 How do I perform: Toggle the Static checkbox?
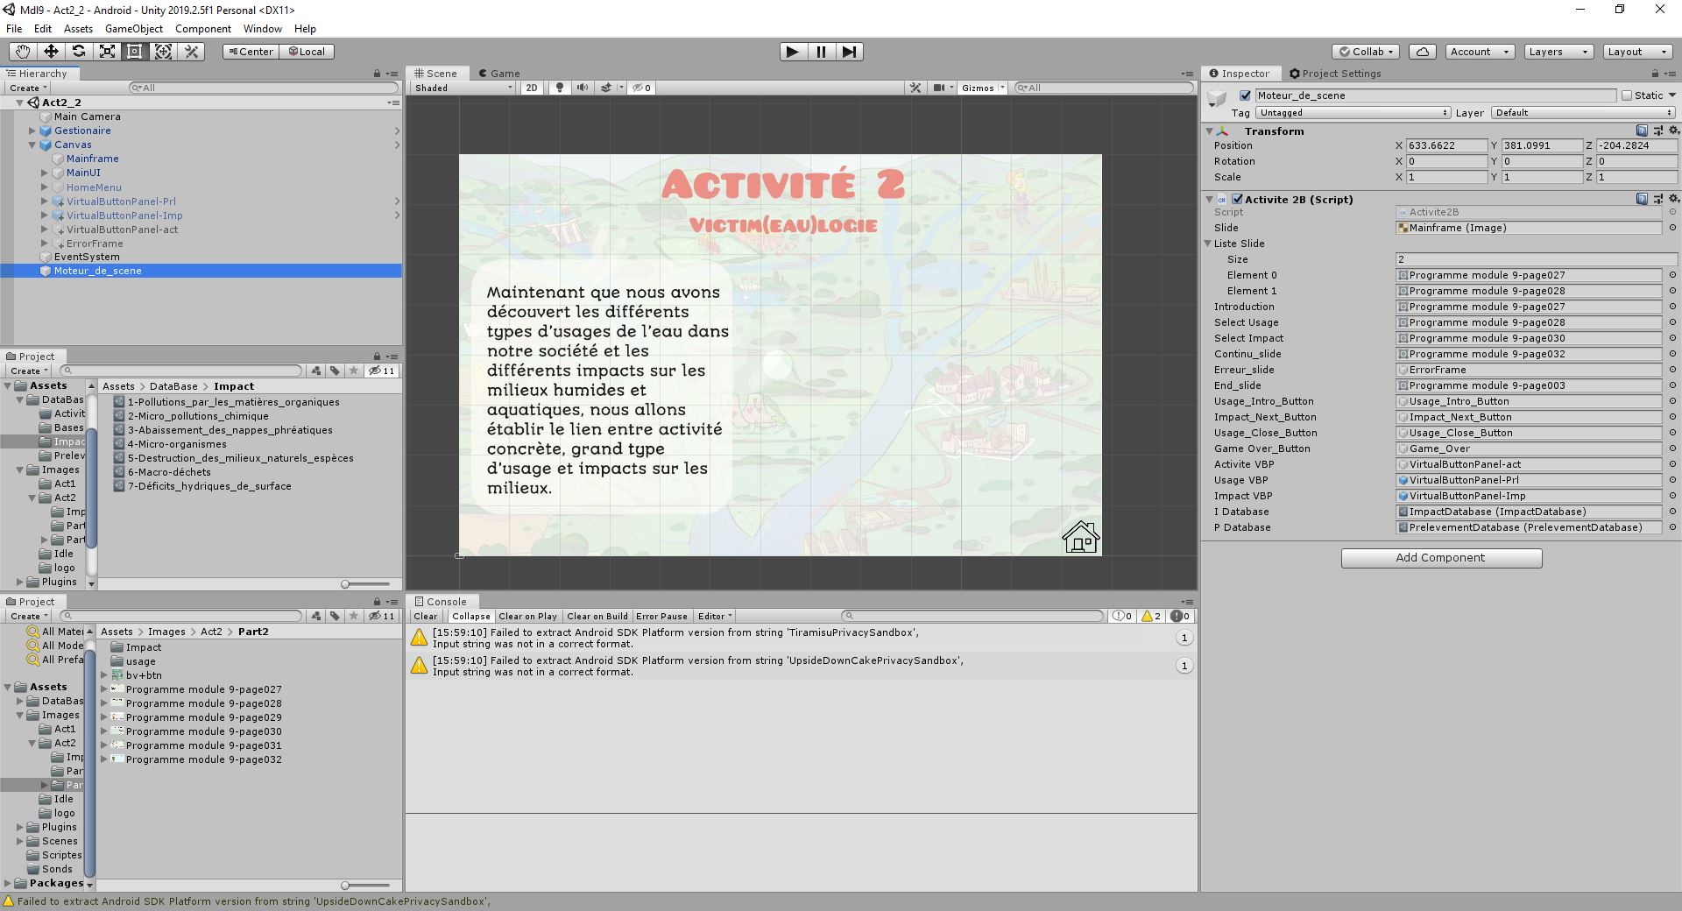tap(1627, 95)
